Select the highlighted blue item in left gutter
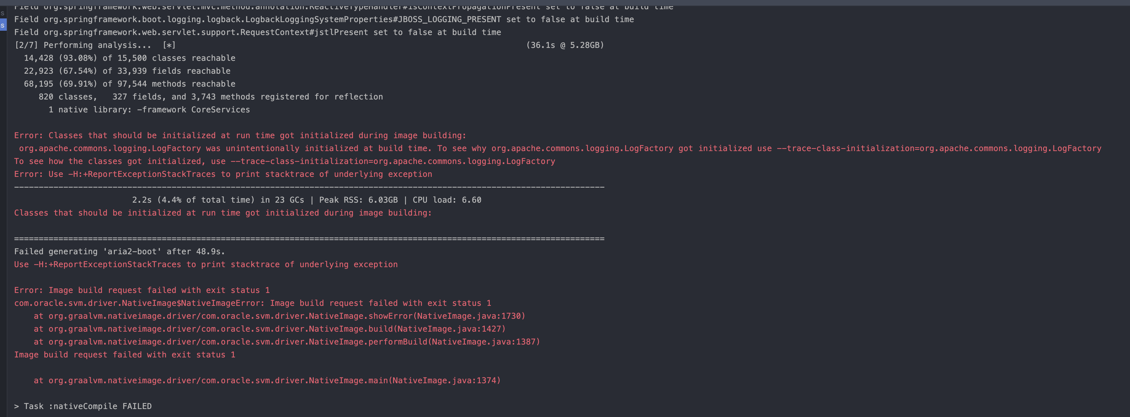Image resolution: width=1130 pixels, height=417 pixels. click(x=3, y=25)
